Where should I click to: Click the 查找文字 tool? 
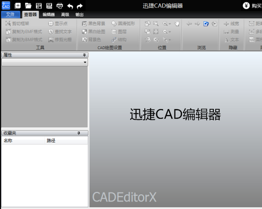coord(60,32)
